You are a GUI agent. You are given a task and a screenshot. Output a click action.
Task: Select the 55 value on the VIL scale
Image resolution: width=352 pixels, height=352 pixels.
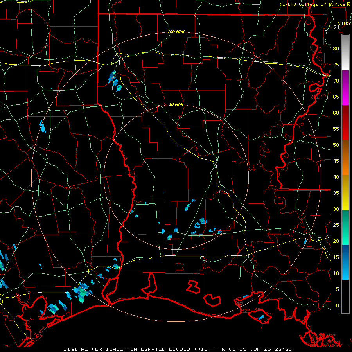[x=336, y=129]
